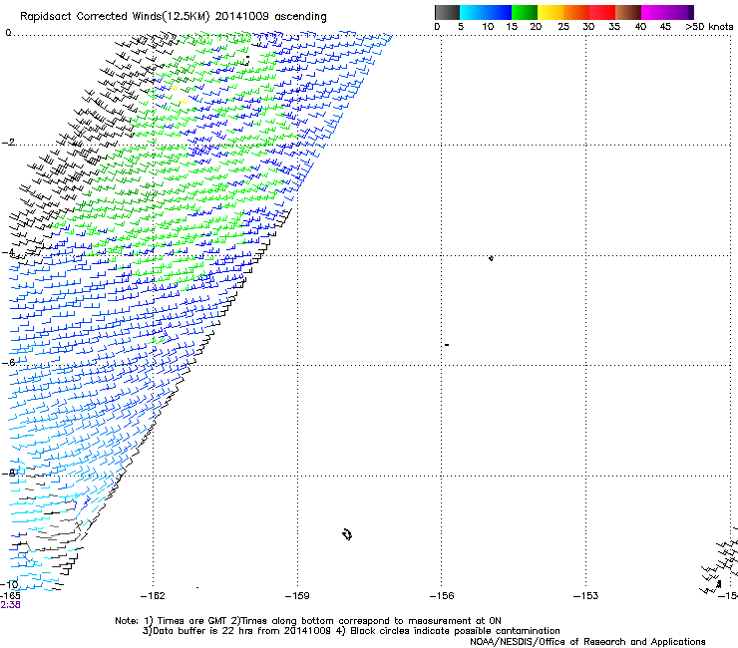Click the orange 25-30 knots legend segment

(576, 12)
